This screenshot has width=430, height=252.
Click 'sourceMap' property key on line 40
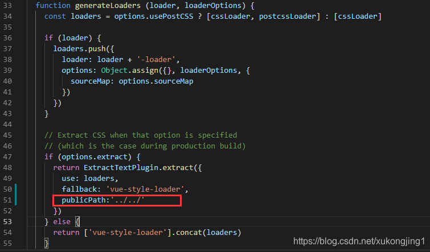pyautogui.click(x=90, y=81)
